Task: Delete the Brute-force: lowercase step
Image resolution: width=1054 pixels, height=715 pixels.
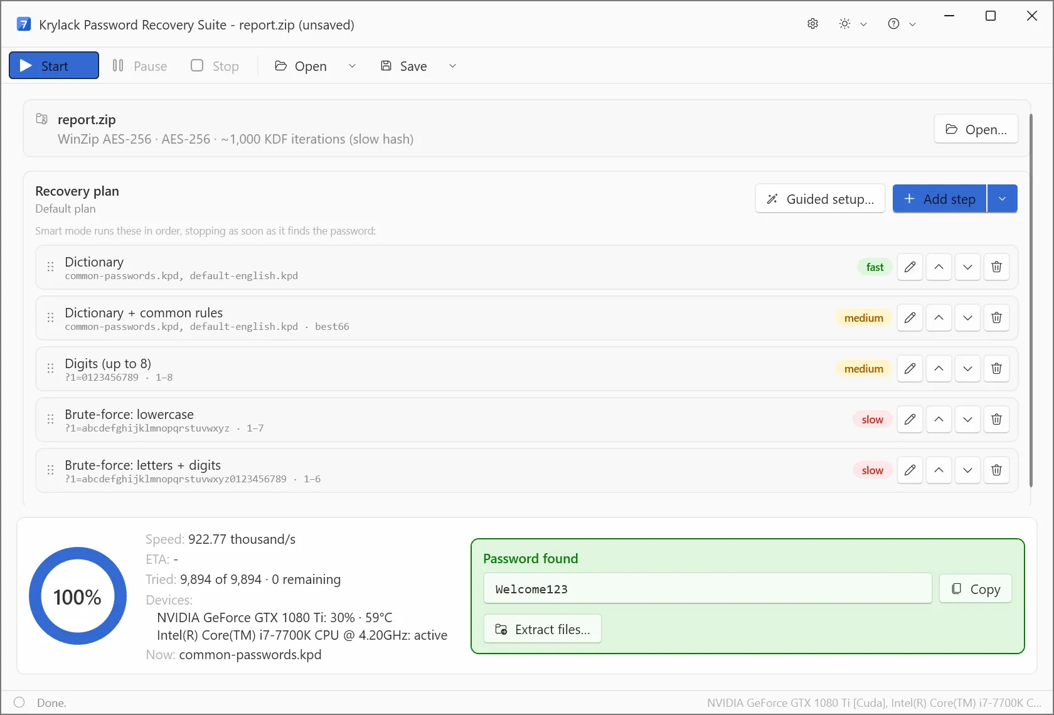Action: (996, 420)
